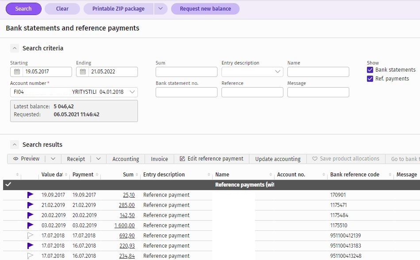Toggle the empty flag on the 234,84 row
The image size is (420, 260).
point(30,256)
